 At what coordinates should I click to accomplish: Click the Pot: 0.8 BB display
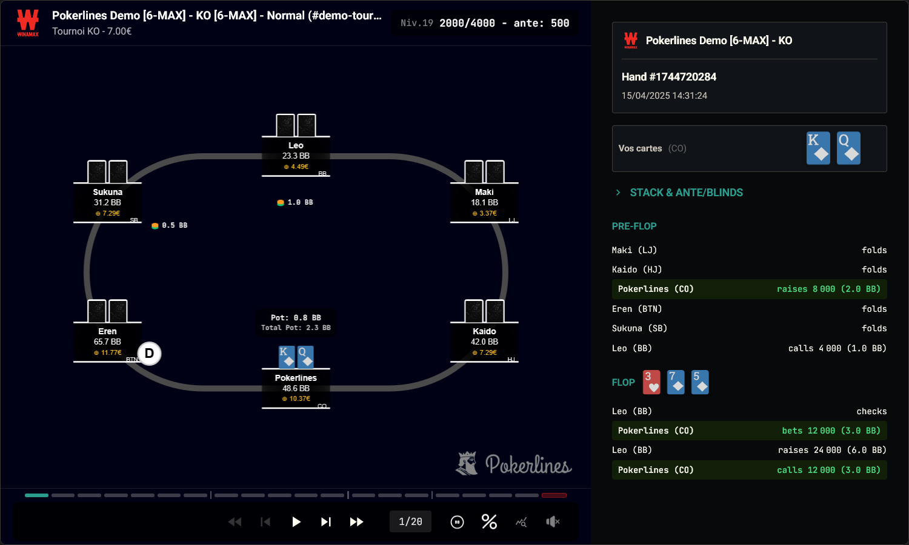(x=296, y=317)
